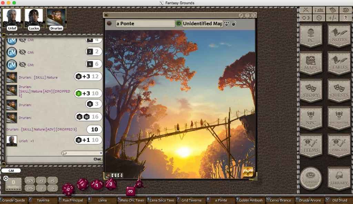Screen dimensions: 353x204
Task: Toggle the ADV advantage modifier
Action: [30, 181]
